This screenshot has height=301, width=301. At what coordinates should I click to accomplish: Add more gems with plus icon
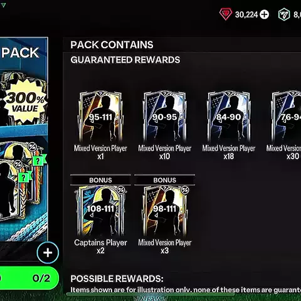click(x=264, y=14)
